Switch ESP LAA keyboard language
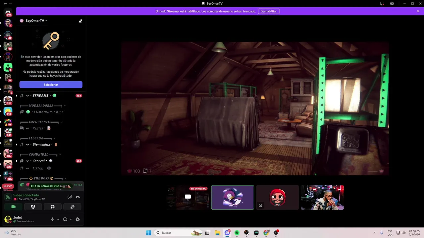This screenshot has width=424, height=238. [390, 233]
